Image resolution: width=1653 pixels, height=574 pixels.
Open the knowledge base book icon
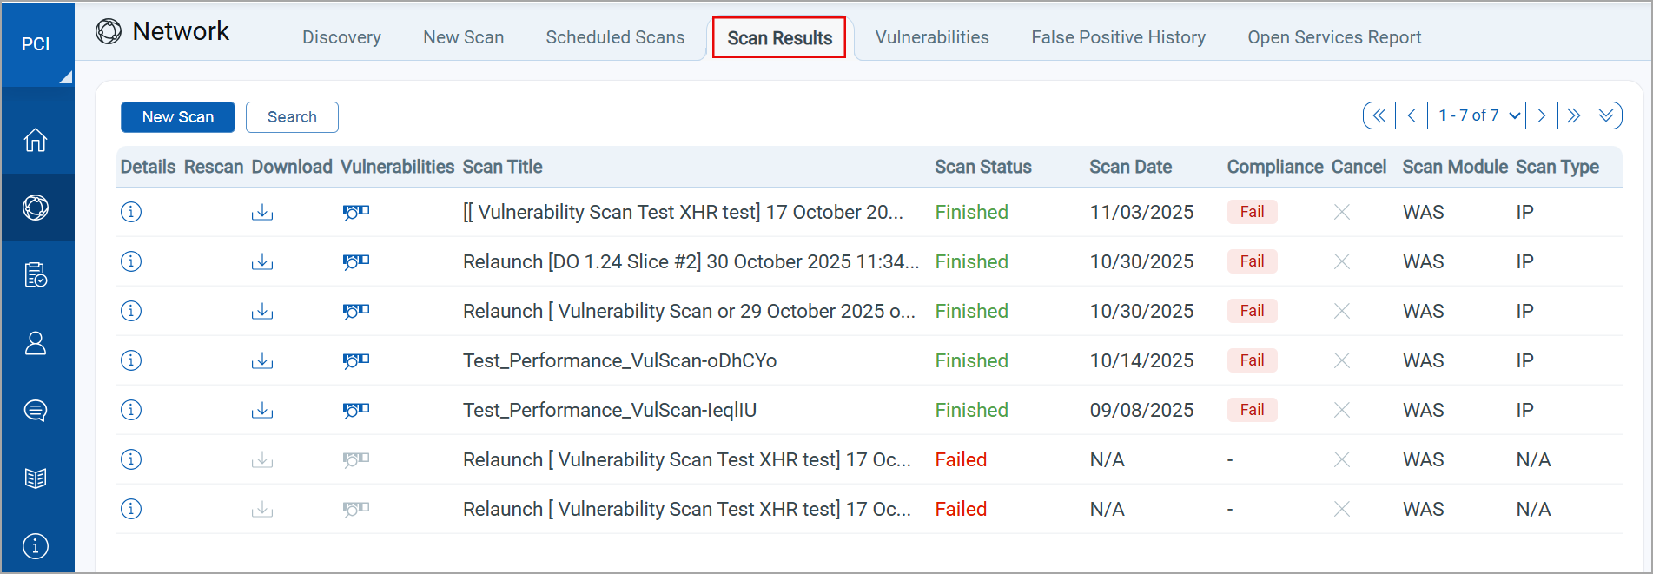pos(36,477)
